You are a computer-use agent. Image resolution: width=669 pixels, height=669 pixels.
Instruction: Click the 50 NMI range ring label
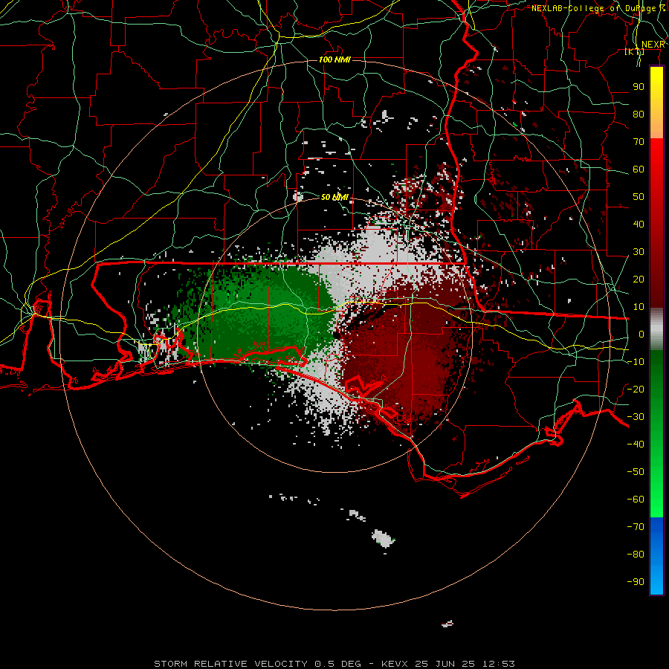(335, 197)
